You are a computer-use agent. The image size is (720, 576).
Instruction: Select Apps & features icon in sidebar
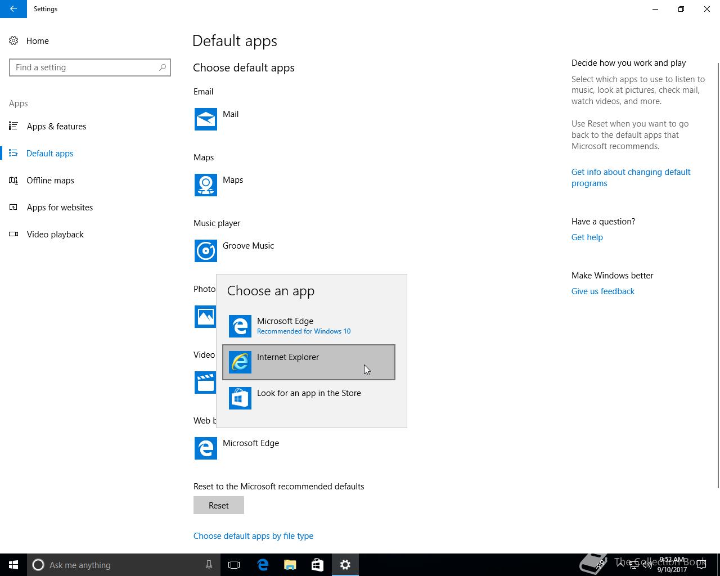click(13, 127)
